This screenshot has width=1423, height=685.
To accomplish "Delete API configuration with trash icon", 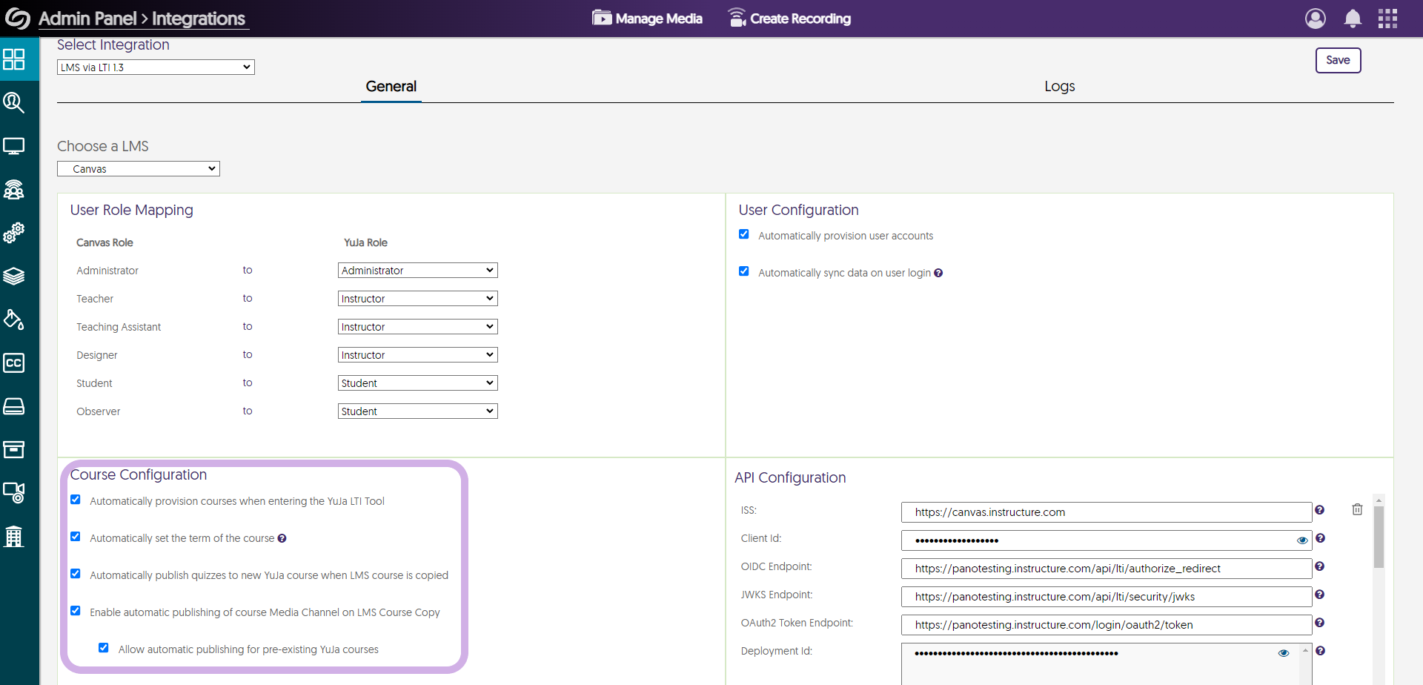I will 1357,509.
